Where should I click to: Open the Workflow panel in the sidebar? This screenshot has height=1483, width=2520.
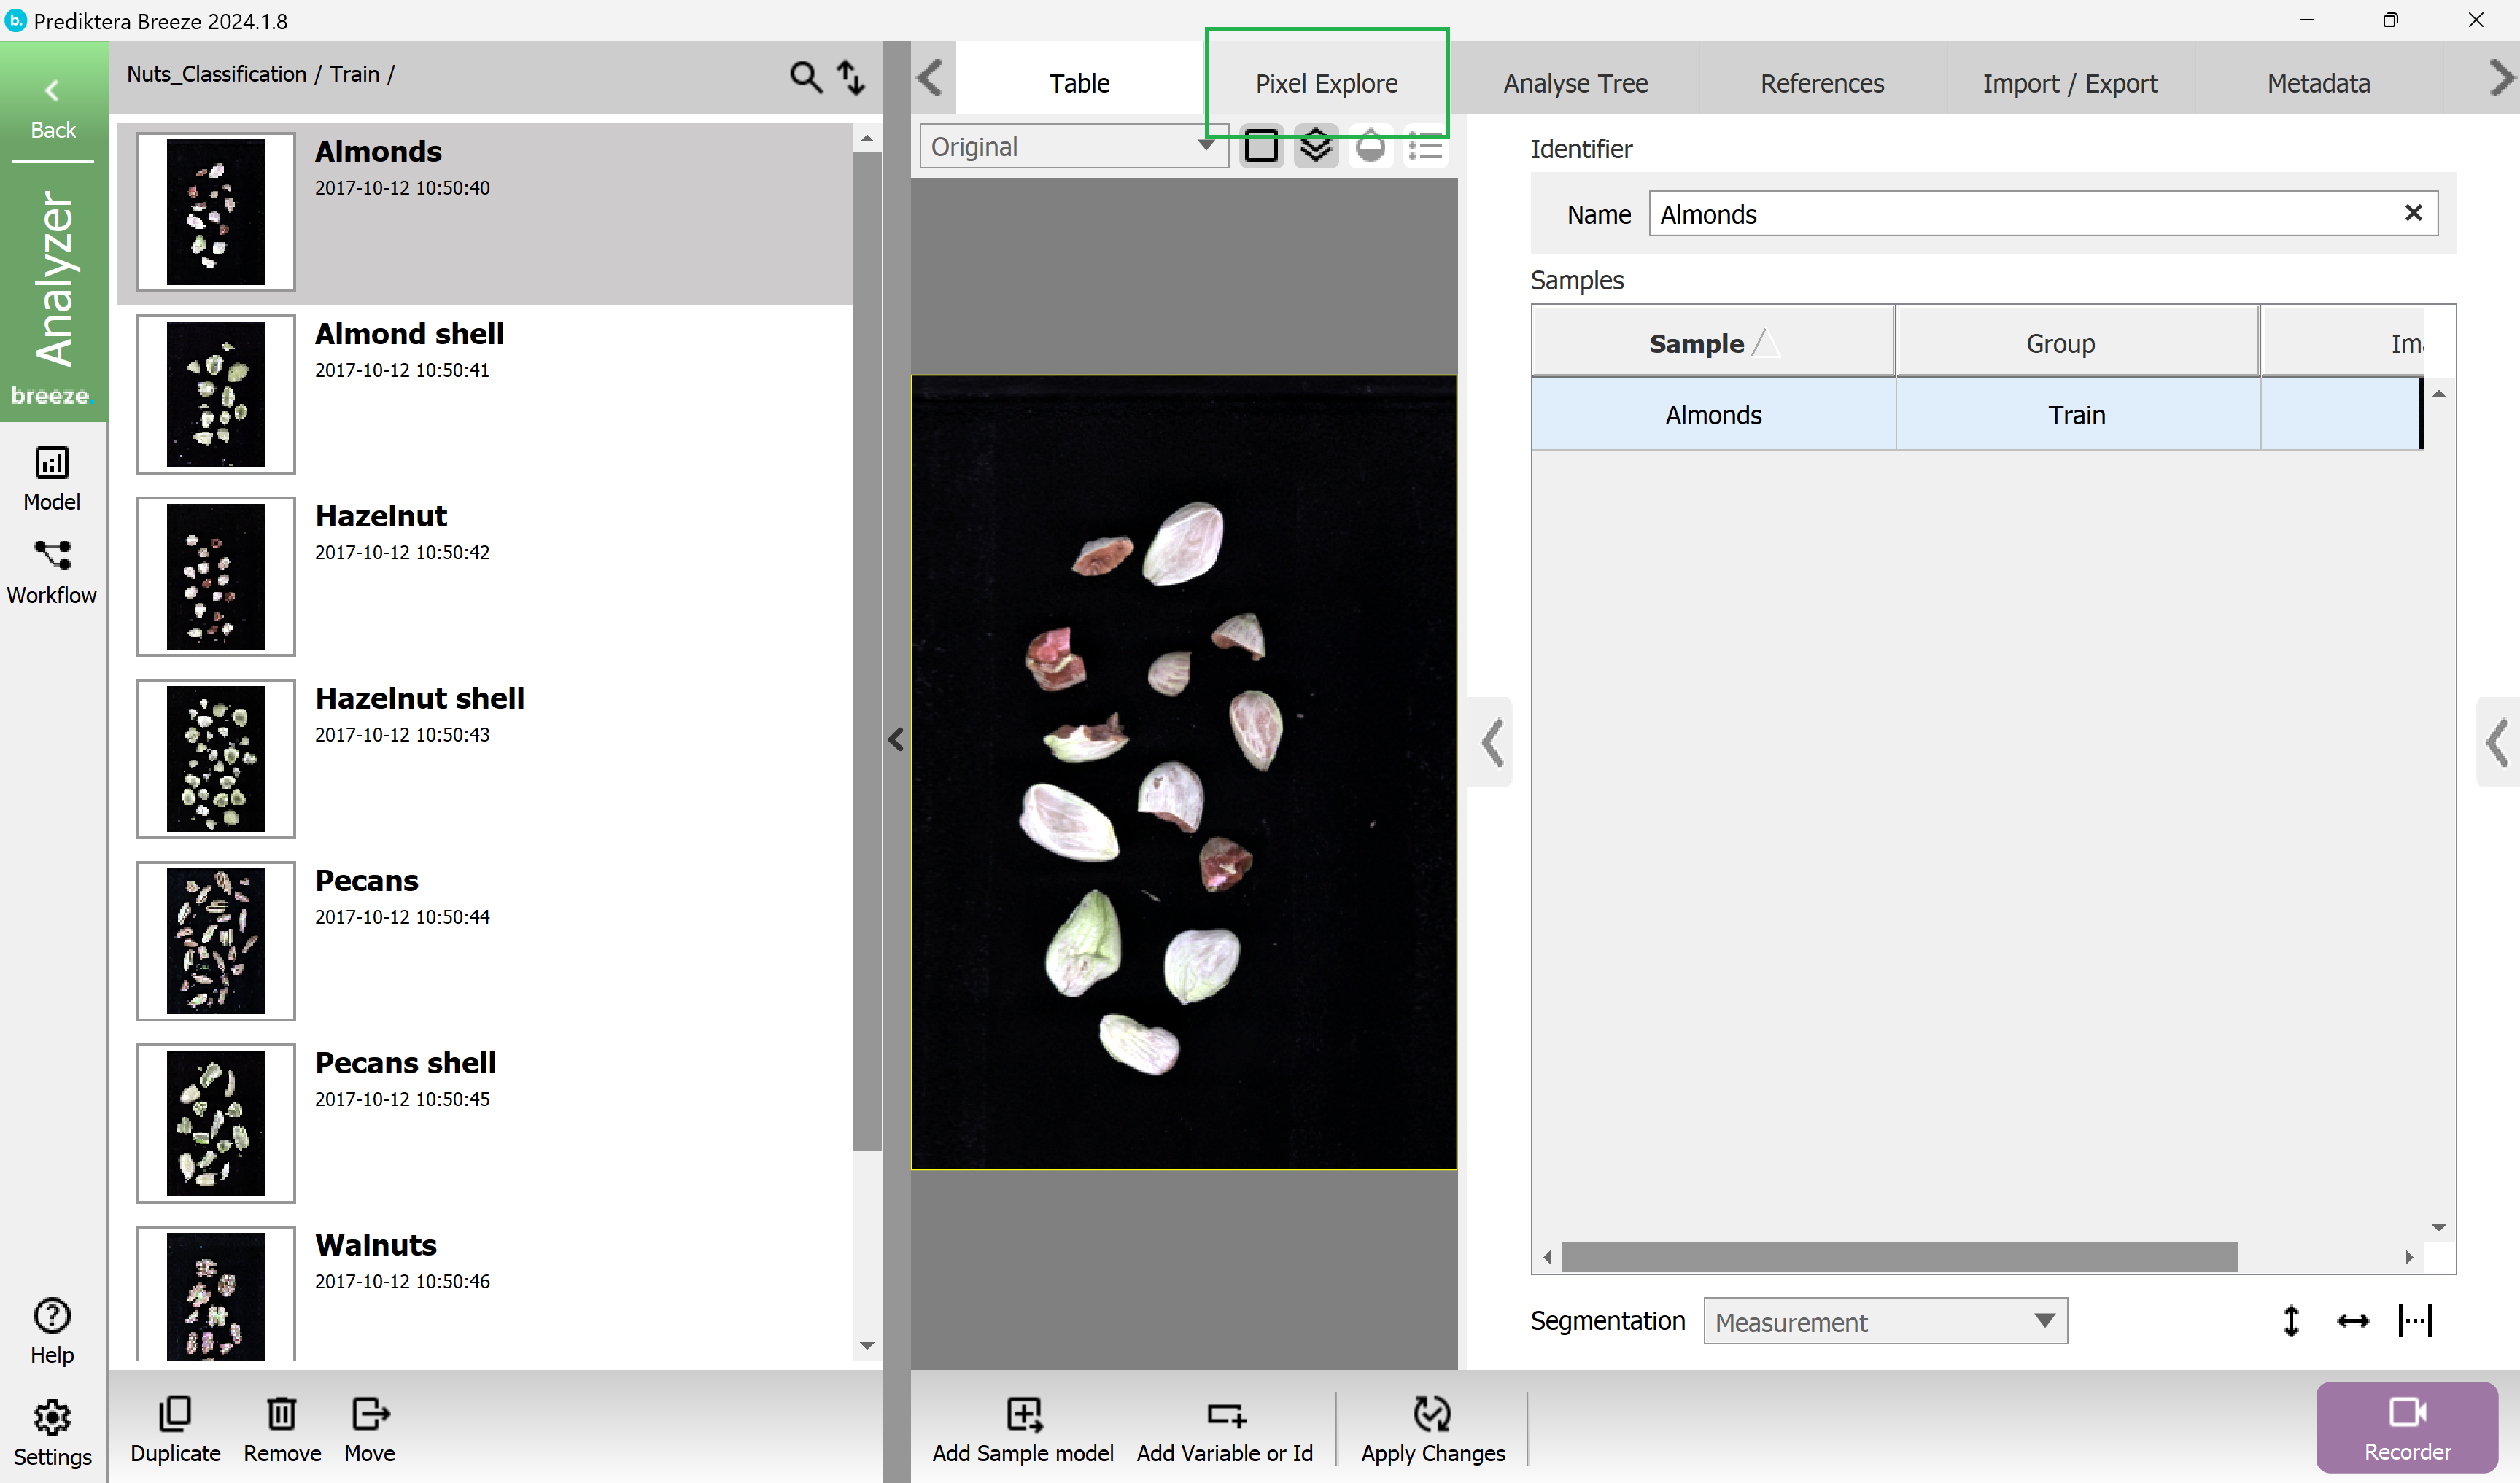tap(51, 572)
